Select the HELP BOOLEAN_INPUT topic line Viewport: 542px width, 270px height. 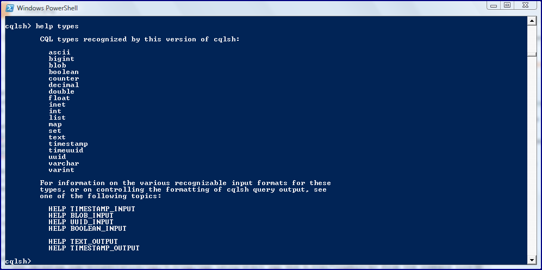click(x=88, y=229)
